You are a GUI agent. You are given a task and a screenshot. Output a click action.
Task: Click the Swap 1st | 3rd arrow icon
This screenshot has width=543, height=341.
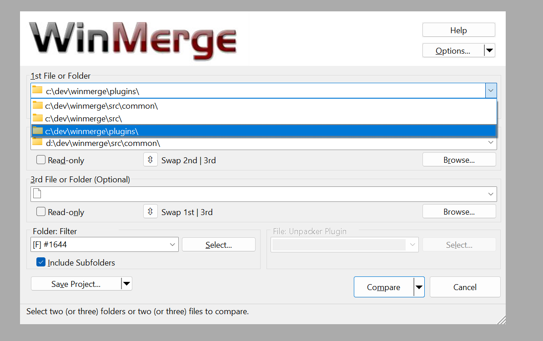(x=150, y=211)
